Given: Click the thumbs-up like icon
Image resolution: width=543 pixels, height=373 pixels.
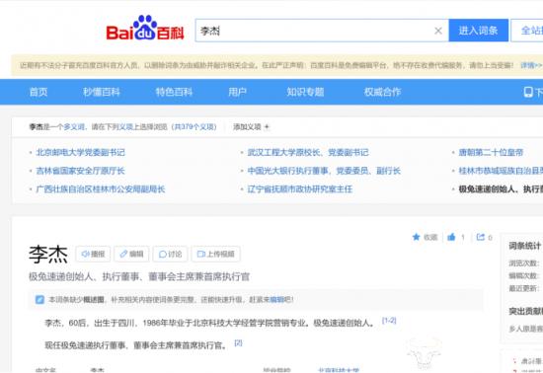Looking at the screenshot, I should [451, 237].
